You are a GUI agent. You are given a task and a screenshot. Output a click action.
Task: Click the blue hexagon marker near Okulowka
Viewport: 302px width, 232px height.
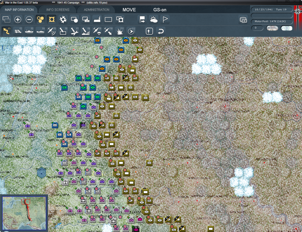tap(41, 173)
